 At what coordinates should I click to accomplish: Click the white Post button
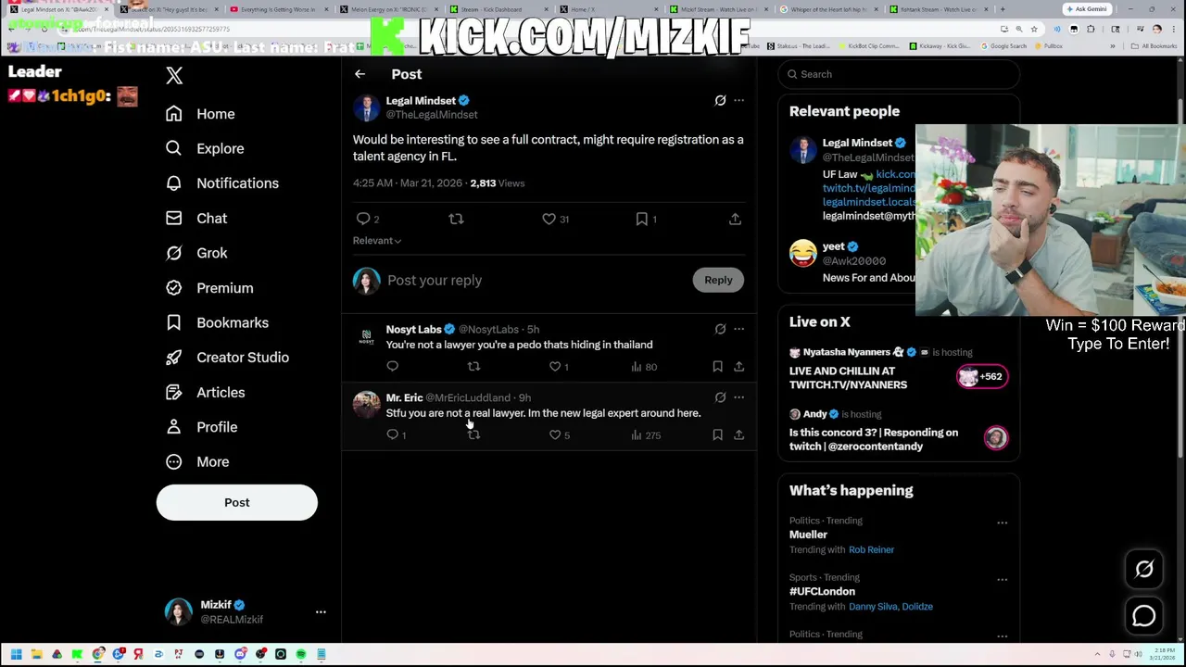point(236,502)
